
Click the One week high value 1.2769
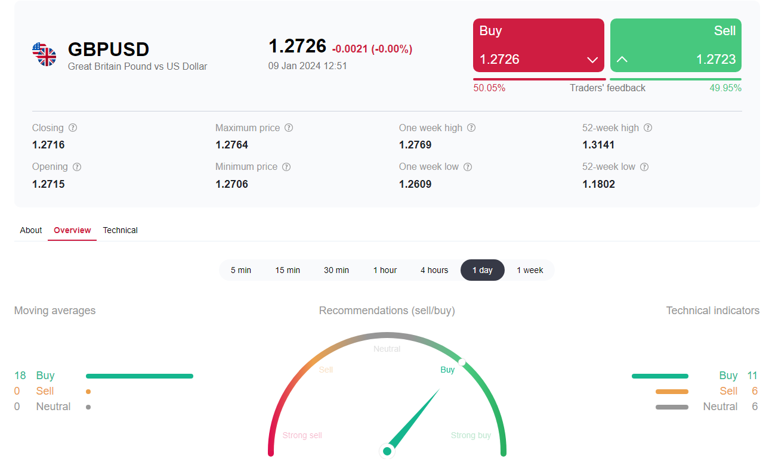tap(415, 145)
